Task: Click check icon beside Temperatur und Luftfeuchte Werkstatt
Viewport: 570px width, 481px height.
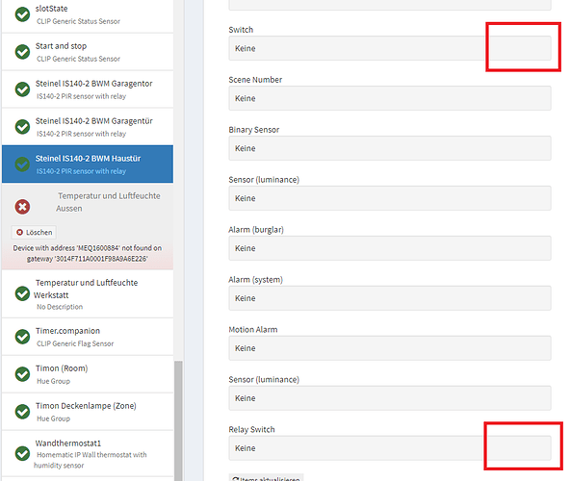Action: click(22, 293)
